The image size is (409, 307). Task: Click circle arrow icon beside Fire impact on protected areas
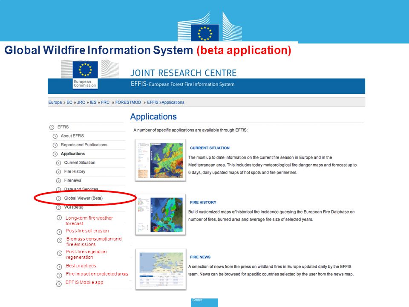coord(59,275)
